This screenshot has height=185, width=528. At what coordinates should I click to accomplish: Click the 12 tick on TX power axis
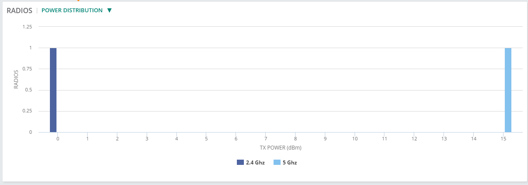point(414,139)
